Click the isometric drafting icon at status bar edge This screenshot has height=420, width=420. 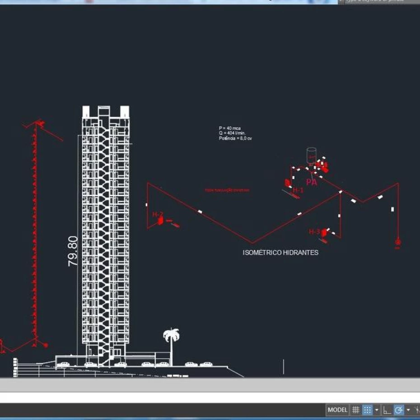click(x=417, y=410)
